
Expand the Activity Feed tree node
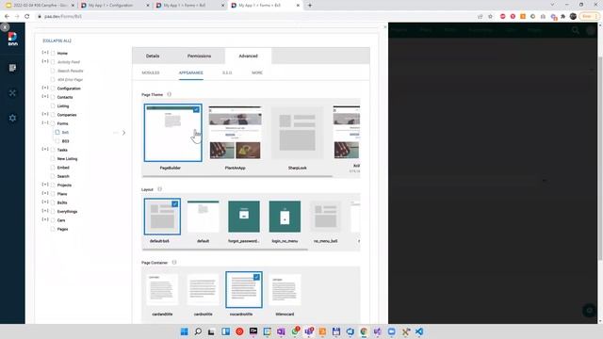click(x=45, y=61)
